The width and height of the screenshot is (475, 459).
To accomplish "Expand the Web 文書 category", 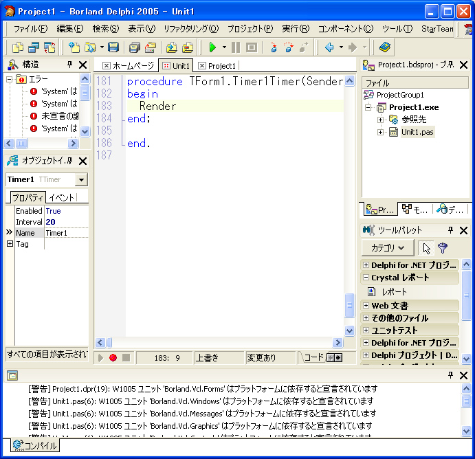I will tap(366, 305).
